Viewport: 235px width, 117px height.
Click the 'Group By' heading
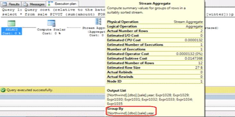115,109
